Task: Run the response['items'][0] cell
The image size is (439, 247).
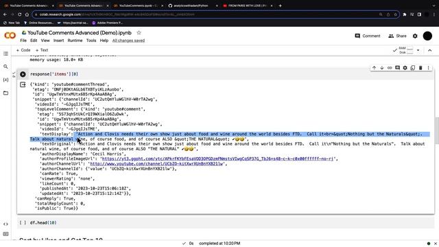Action: pos(23,74)
